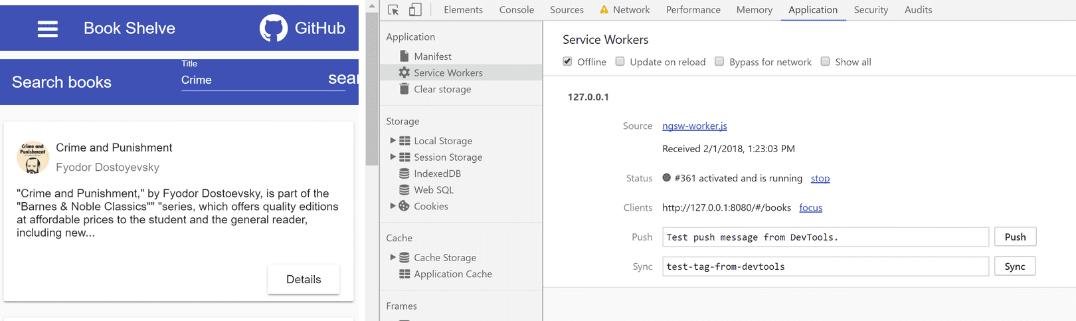Open the ngsw-worker.js source link
The width and height of the screenshot is (1076, 321).
[x=694, y=126]
